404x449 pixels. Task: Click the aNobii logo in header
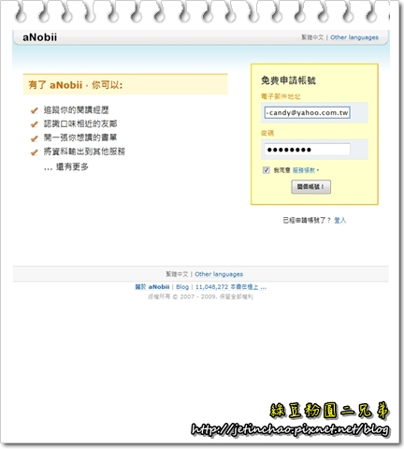tap(39, 37)
